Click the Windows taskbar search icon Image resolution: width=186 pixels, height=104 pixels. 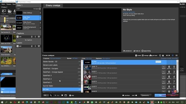point(6,102)
